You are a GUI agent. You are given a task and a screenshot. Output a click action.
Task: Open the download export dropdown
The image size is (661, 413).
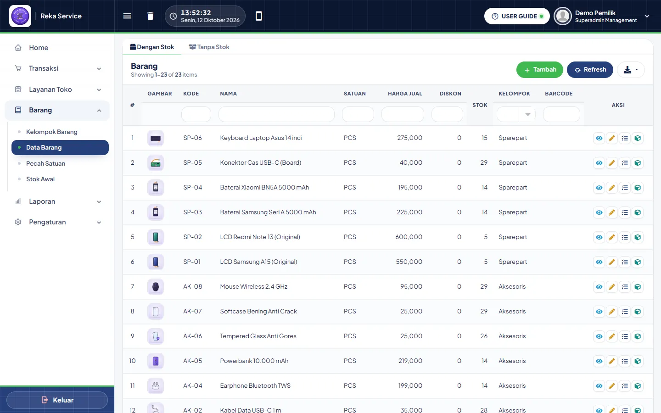(631, 70)
